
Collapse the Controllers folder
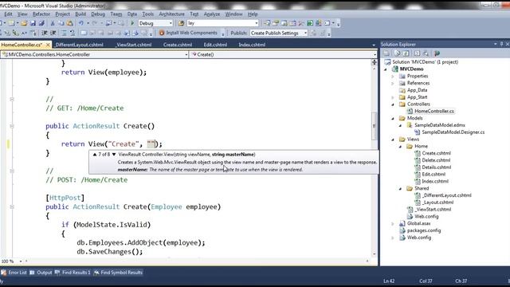pos(393,104)
